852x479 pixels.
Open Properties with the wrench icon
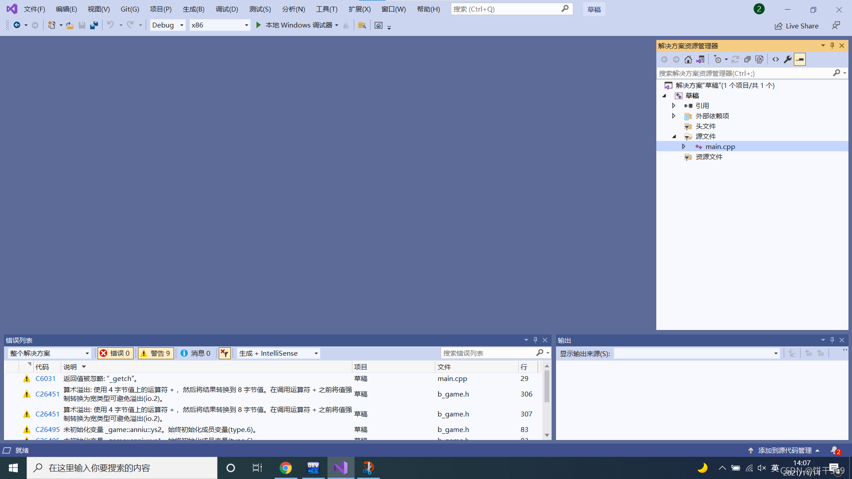point(788,59)
